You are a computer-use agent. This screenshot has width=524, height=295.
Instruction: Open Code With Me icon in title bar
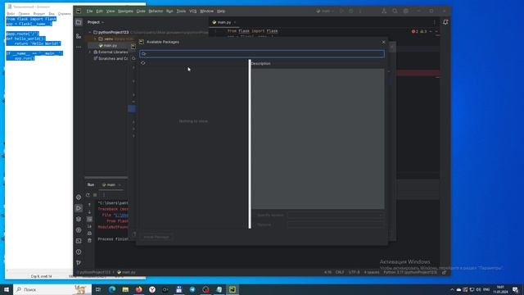[x=384, y=11]
